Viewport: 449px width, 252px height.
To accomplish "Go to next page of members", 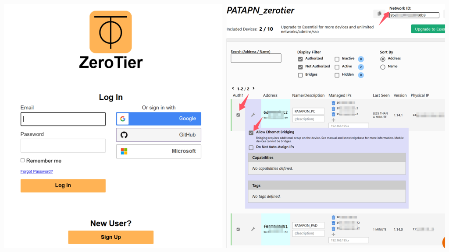I will (253, 88).
